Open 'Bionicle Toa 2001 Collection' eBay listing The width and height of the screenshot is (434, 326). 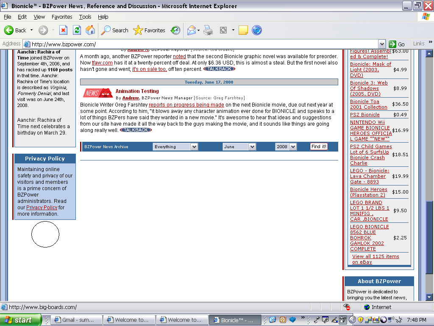point(368,104)
